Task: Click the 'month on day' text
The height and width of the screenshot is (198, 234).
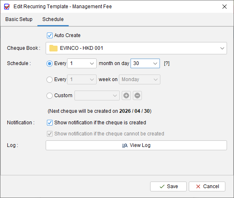Action: (x=114, y=63)
